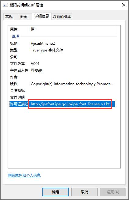Click the 属性 column header
Viewport: 129px width, 200px height.
click(x=18, y=29)
